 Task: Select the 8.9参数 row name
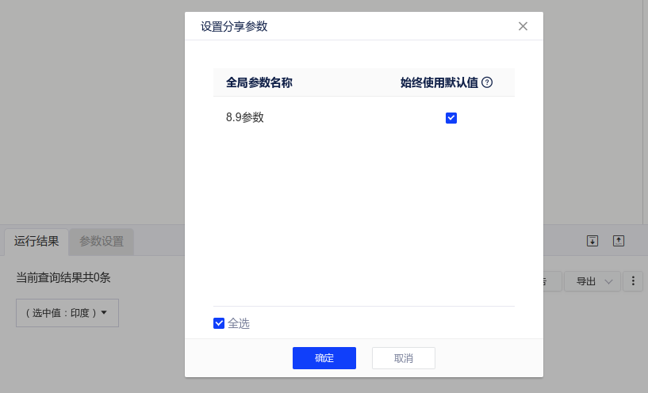click(x=245, y=117)
